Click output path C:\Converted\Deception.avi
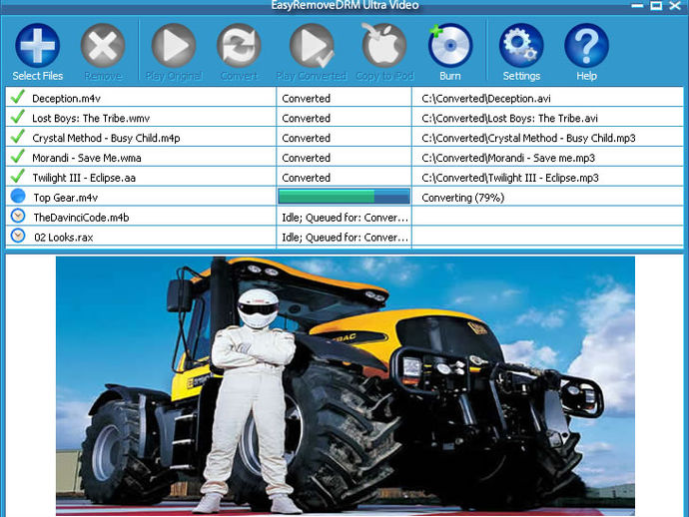The image size is (689, 517). 486,99
